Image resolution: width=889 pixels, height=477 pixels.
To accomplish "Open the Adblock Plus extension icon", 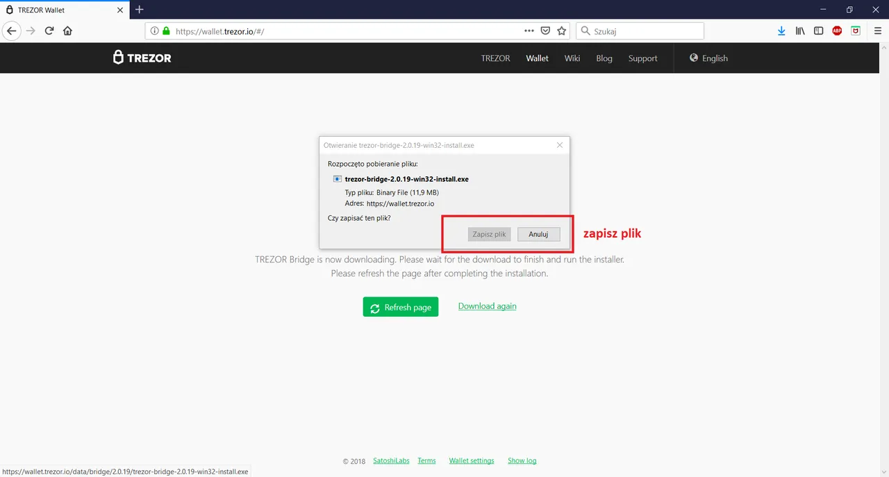I will (x=838, y=31).
